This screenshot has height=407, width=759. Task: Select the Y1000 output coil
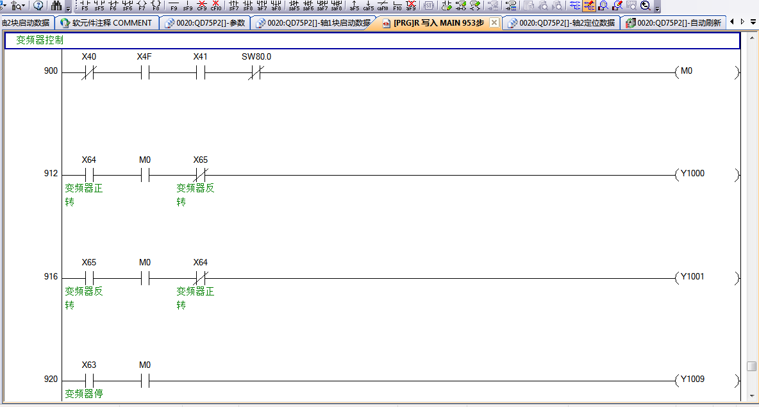pos(692,174)
